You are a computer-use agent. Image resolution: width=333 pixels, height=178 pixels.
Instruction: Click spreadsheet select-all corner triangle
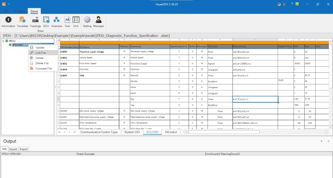pyautogui.click(x=58, y=40)
